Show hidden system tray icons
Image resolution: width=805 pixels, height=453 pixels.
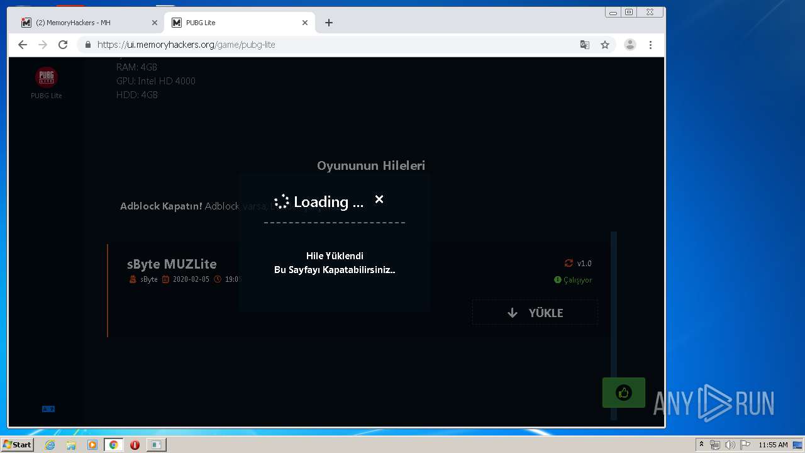click(x=701, y=445)
